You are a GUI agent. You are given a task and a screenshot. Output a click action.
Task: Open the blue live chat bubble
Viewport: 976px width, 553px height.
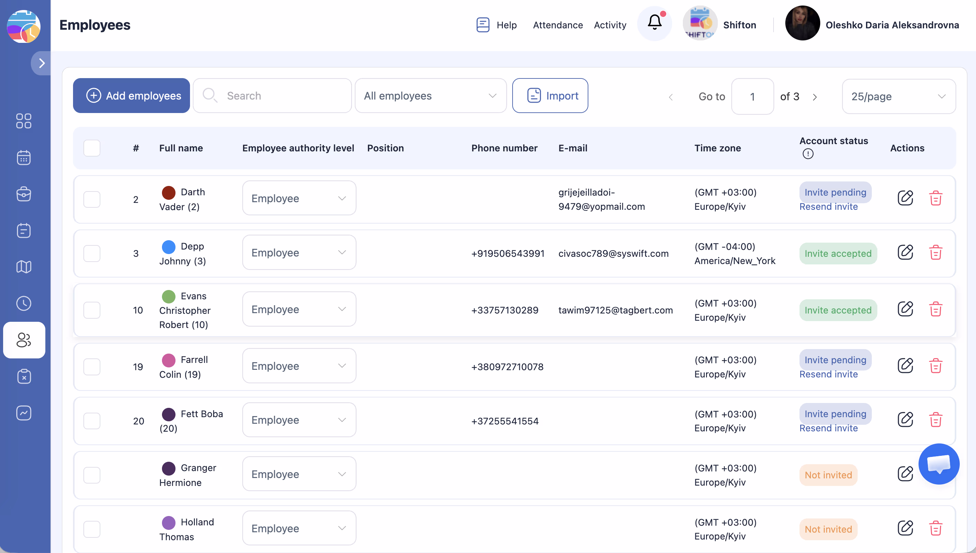pos(938,464)
